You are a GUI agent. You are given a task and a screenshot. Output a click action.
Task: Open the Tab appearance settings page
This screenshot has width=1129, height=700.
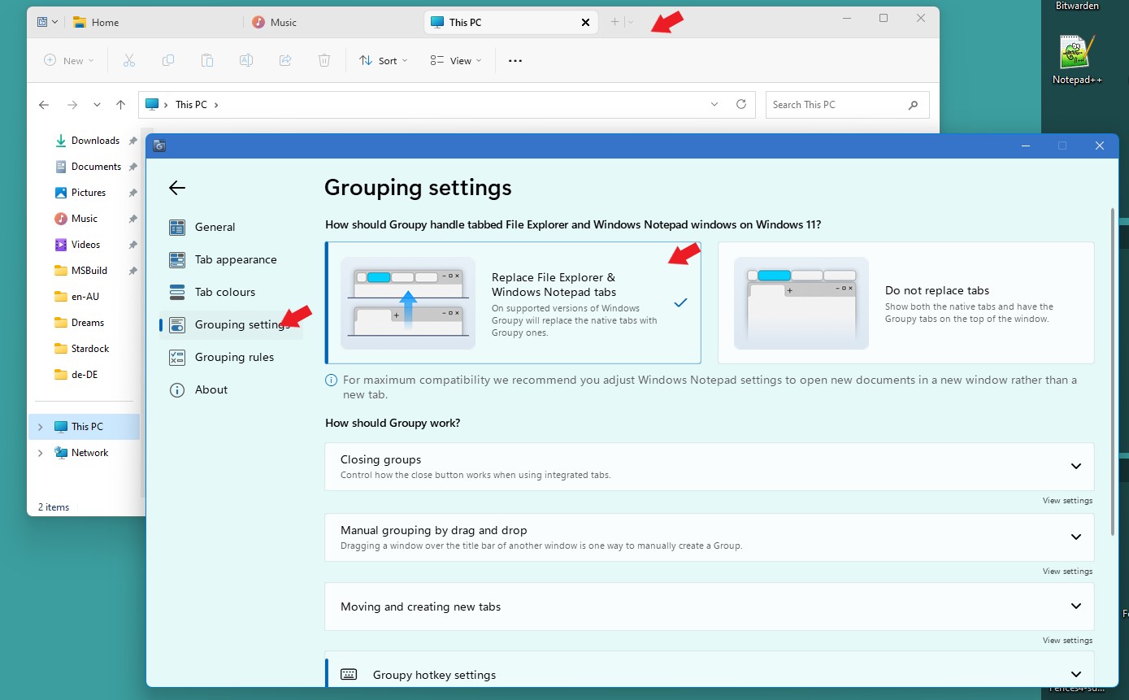[235, 259]
